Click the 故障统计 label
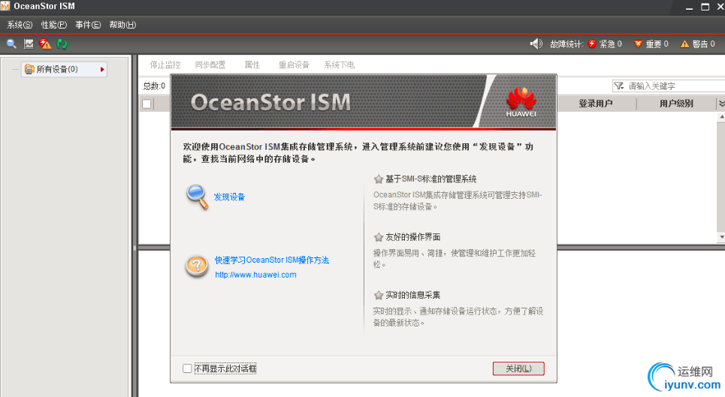The width and height of the screenshot is (725, 397). pyautogui.click(x=566, y=44)
